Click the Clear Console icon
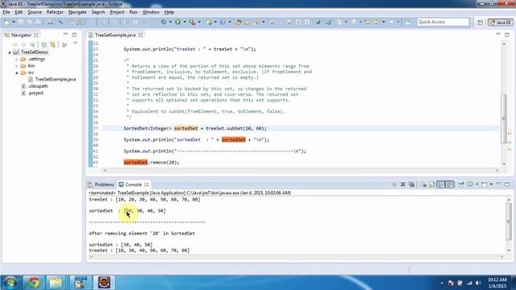The image size is (516, 290). click(423, 184)
